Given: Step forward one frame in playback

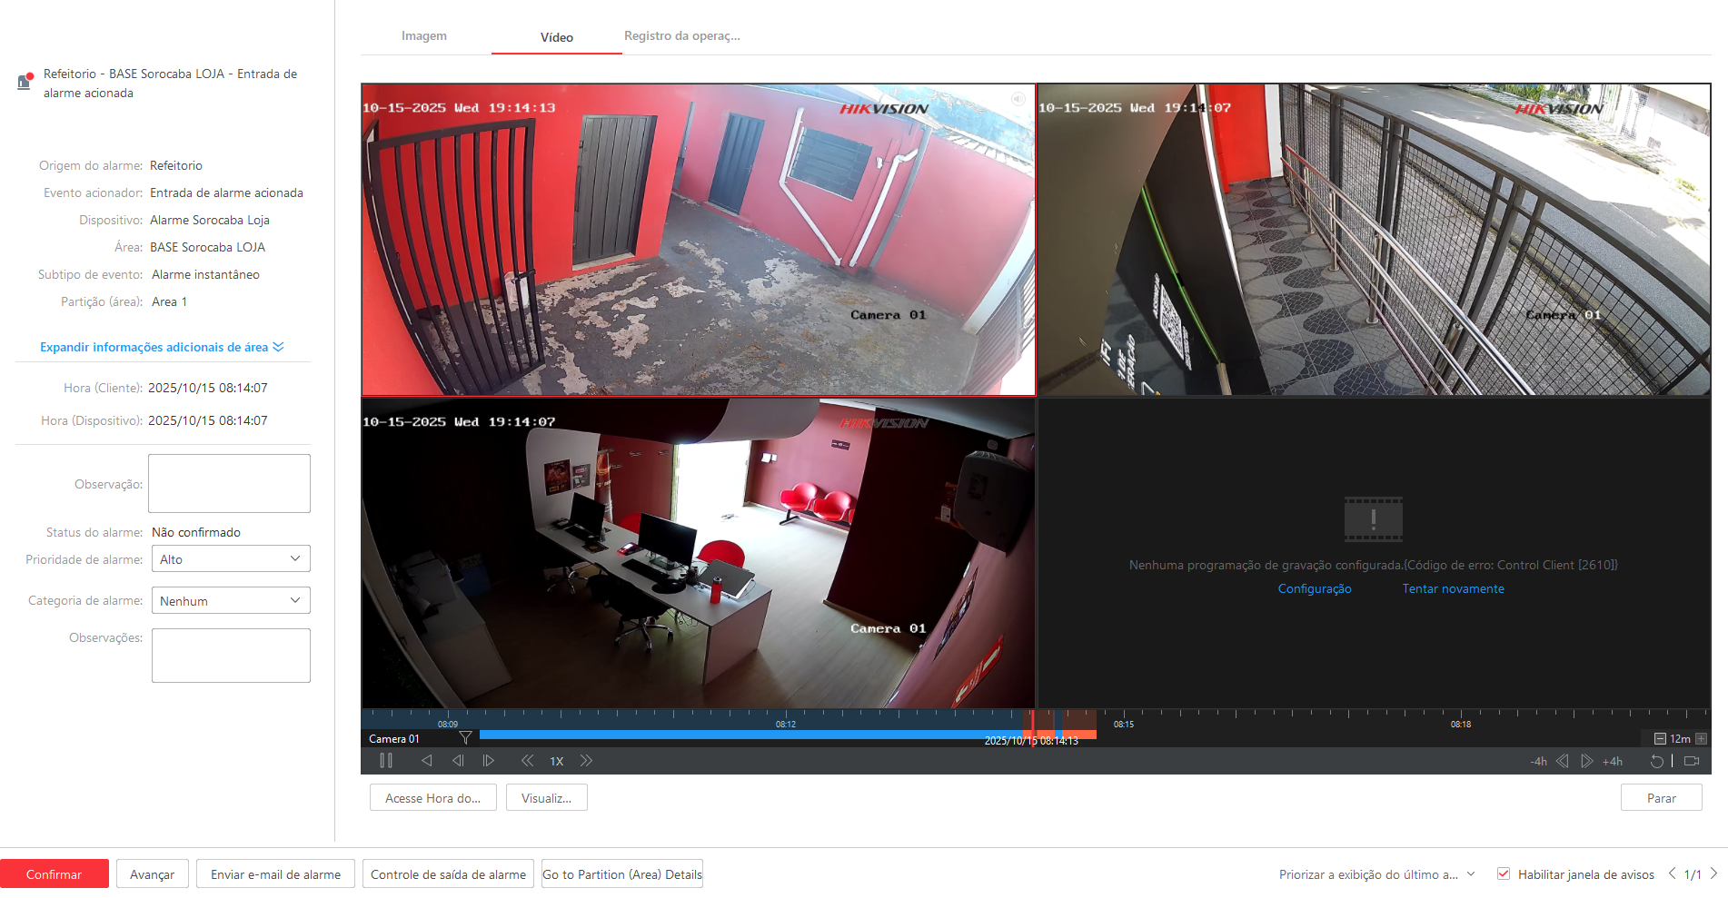Looking at the screenshot, I should [x=489, y=761].
